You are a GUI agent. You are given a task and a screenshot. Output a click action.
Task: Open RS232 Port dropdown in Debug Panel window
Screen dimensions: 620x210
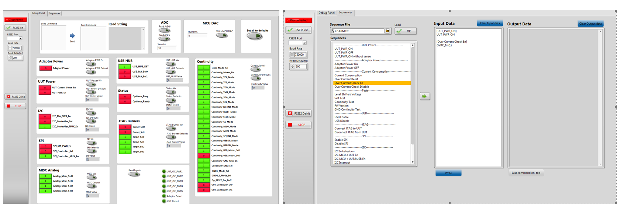point(20,38)
